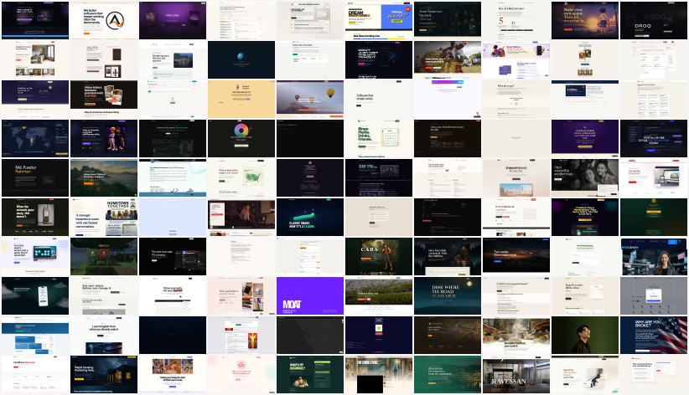Select the dark thumbnail with blue globe
The image size is (689, 395).
[x=241, y=59]
